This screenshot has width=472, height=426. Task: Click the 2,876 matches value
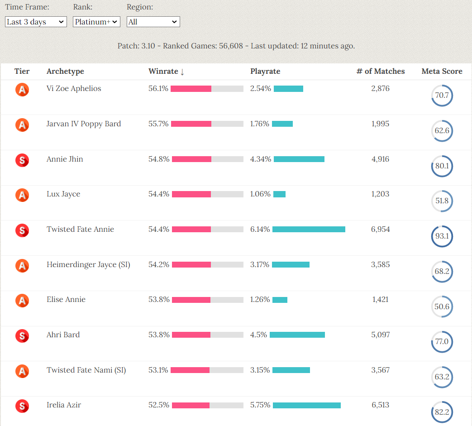tap(381, 89)
